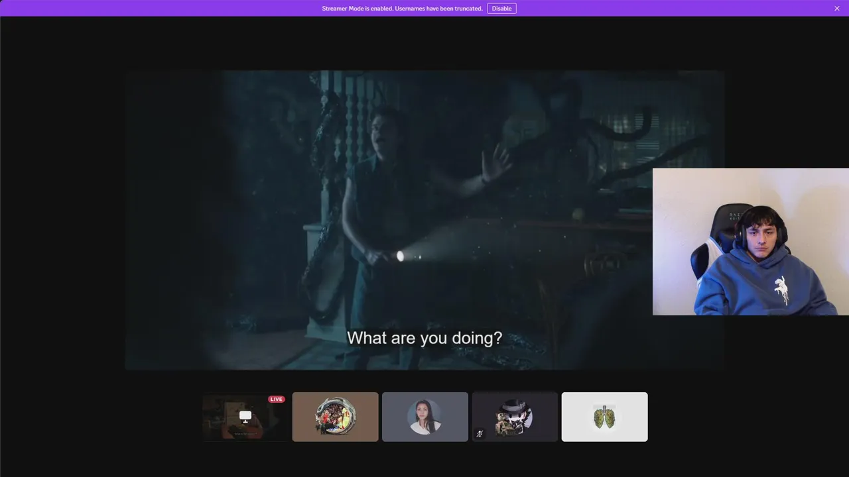Click the webcam overlay of the streamer
The image size is (849, 477).
pyautogui.click(x=751, y=242)
